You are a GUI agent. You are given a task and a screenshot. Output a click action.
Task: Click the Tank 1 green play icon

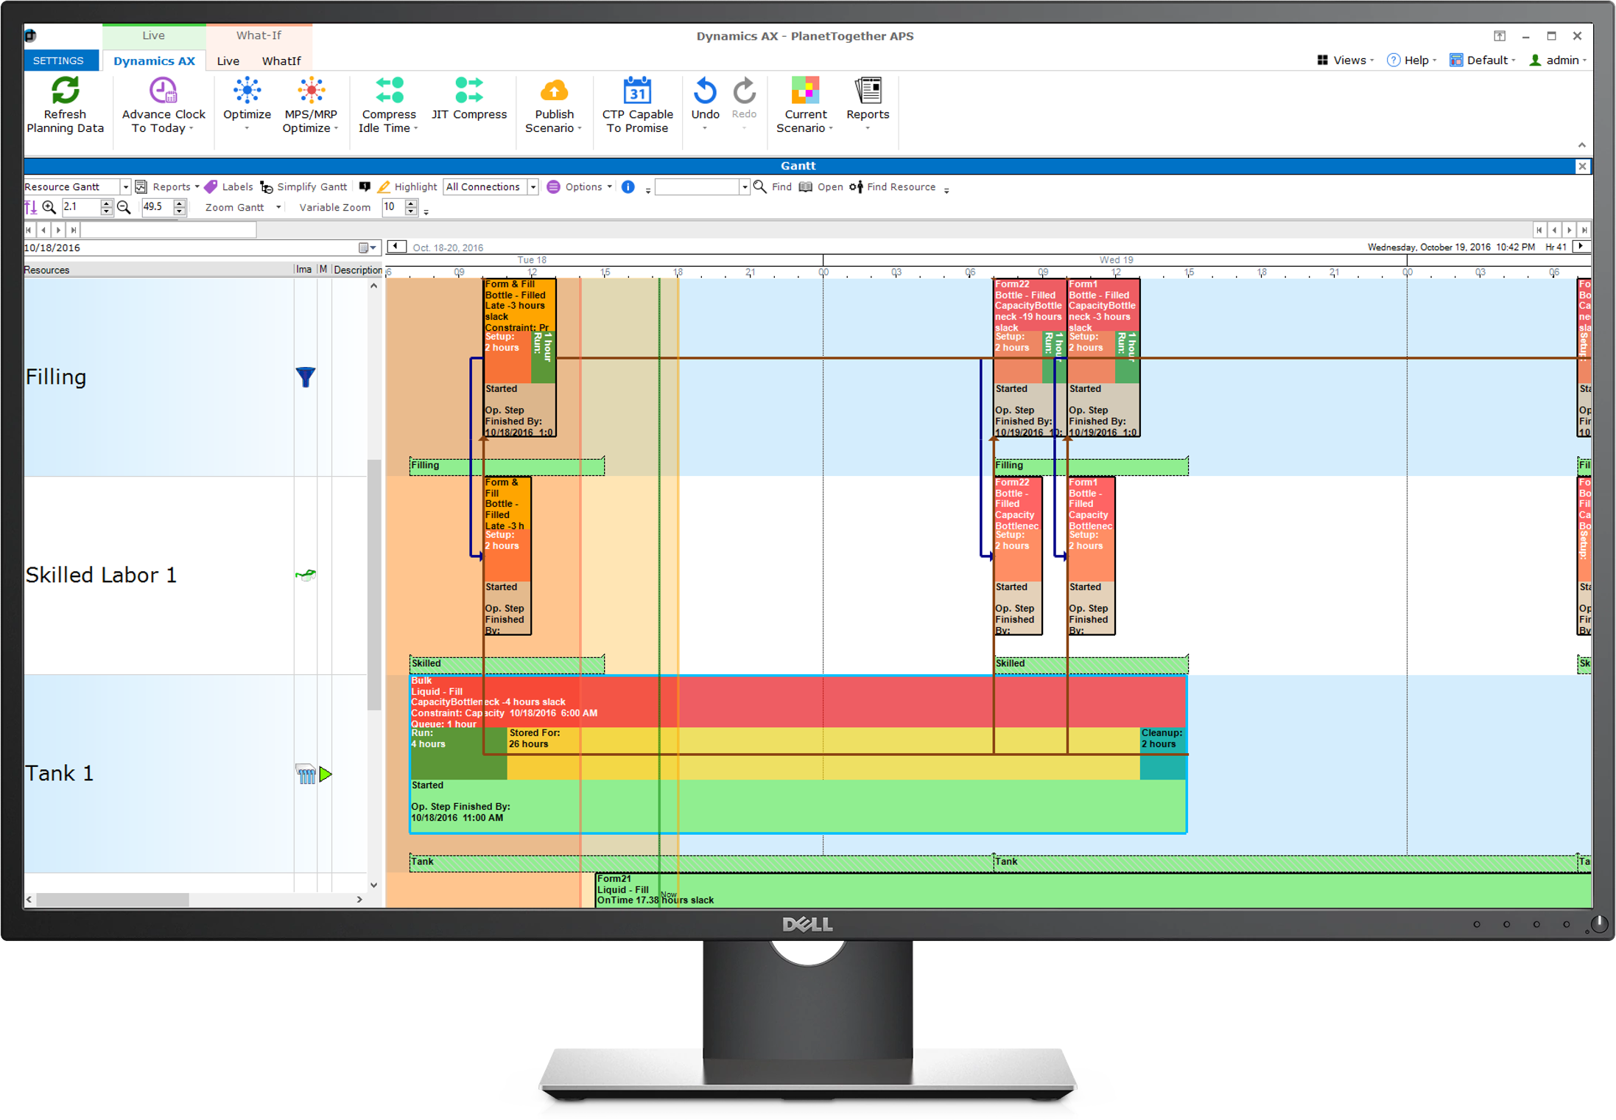(326, 774)
